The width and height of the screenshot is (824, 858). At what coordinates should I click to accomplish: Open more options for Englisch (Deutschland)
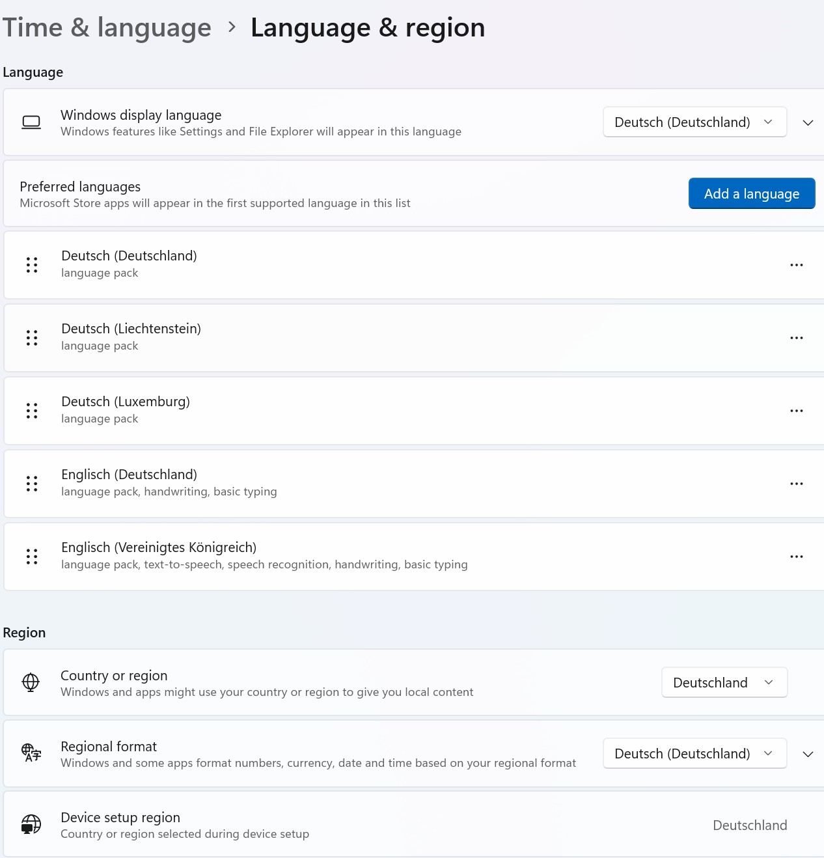(796, 484)
